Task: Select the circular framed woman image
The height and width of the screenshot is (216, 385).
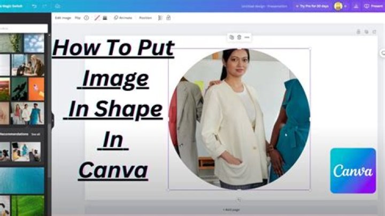Action: tap(239, 119)
